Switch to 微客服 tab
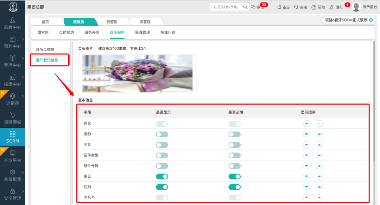This screenshot has width=380, height=205. (145, 22)
